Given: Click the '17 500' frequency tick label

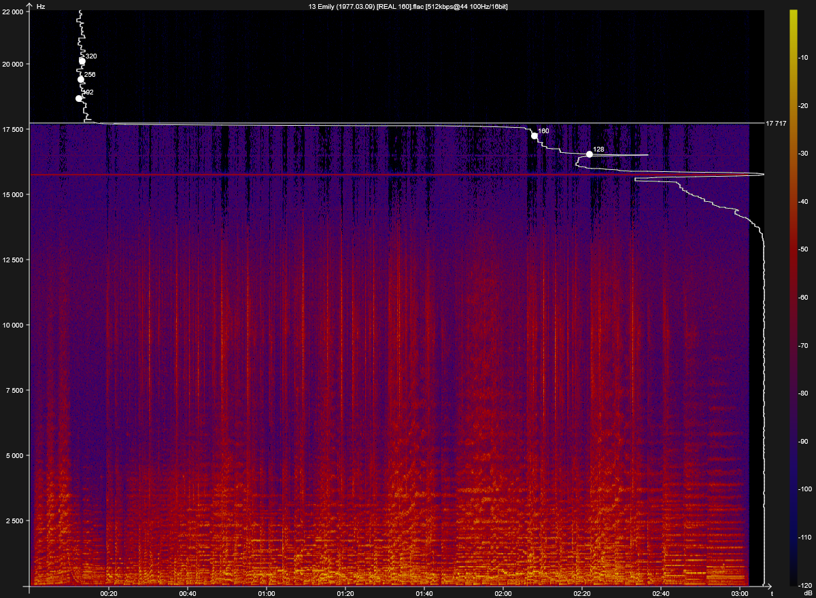Looking at the screenshot, I should pyautogui.click(x=14, y=129).
